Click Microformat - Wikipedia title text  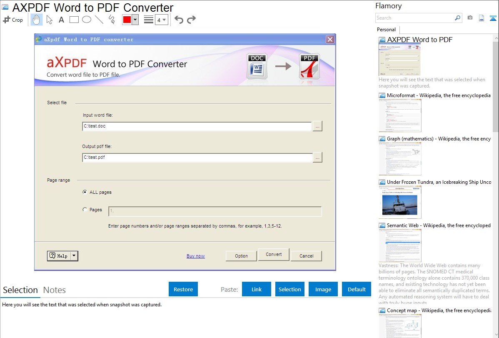[439, 95]
